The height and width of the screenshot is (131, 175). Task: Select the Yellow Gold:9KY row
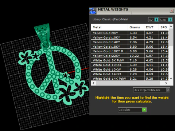click(x=130, y=33)
